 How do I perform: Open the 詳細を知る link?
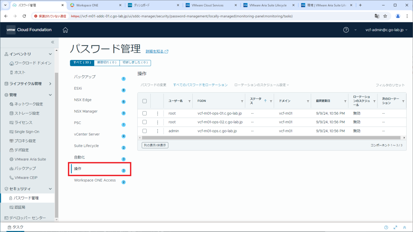157,52
